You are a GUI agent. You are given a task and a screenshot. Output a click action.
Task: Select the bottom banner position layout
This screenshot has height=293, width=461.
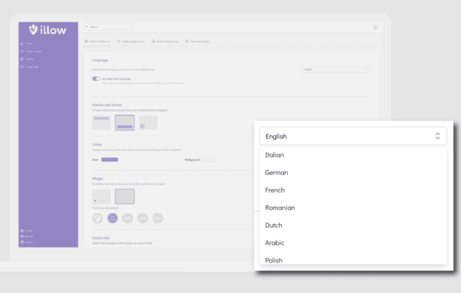pos(124,122)
